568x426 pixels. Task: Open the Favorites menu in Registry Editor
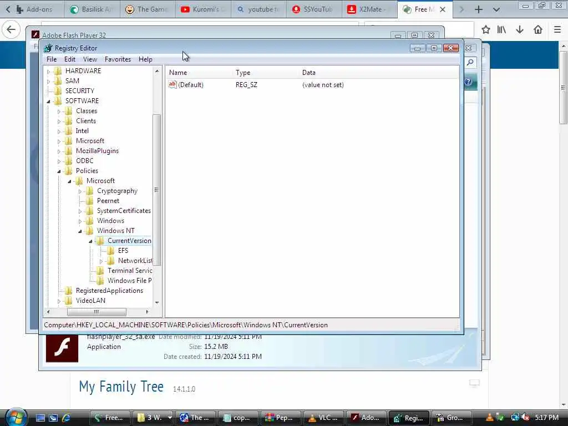[118, 59]
